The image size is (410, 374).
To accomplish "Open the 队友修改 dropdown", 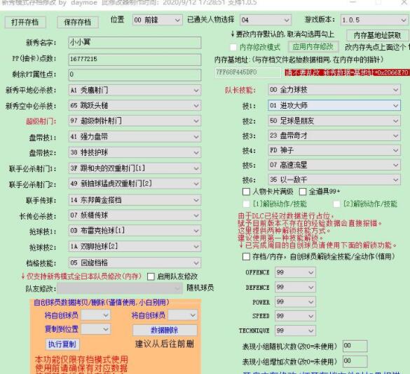I will pyautogui.click(x=120, y=288).
